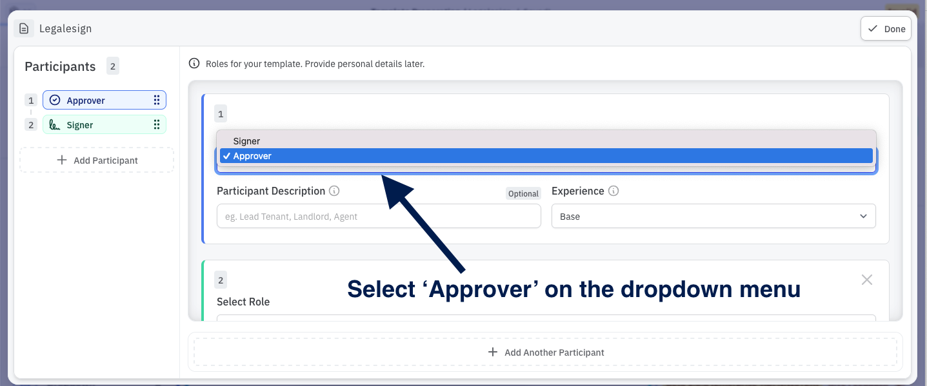Viewport: 927px width, 386px height.
Task: Open Select Role dropdown for participant 2
Action: (545, 317)
